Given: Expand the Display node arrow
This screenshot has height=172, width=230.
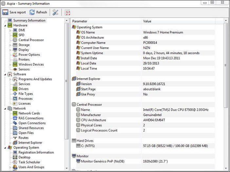Looking at the screenshot, I should point(10,50).
